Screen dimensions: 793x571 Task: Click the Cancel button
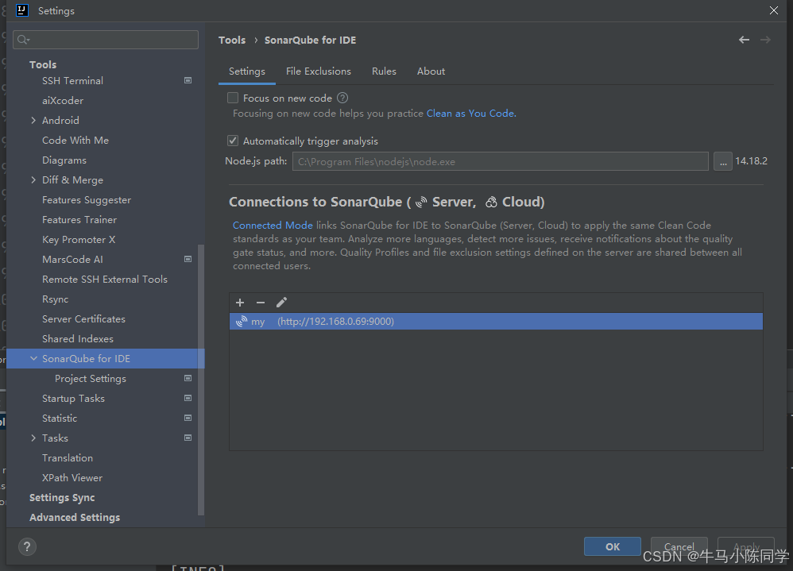(679, 546)
